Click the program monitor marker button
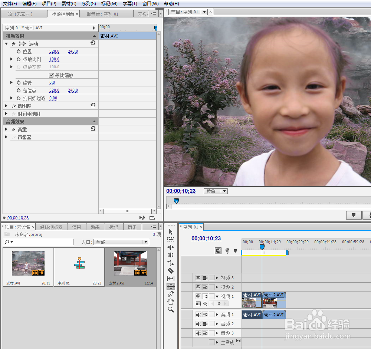This screenshot has height=349, width=371. [354, 215]
